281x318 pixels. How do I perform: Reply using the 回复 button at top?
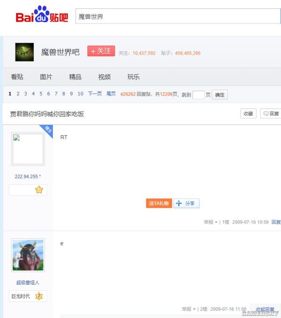271,113
